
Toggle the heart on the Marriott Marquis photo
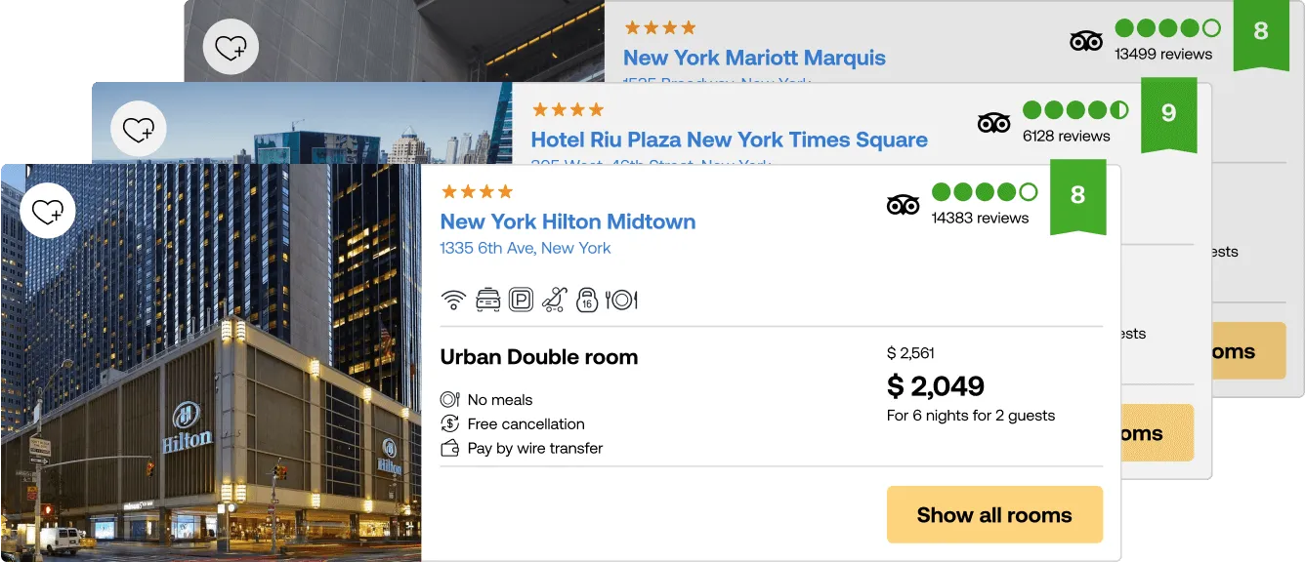231,47
